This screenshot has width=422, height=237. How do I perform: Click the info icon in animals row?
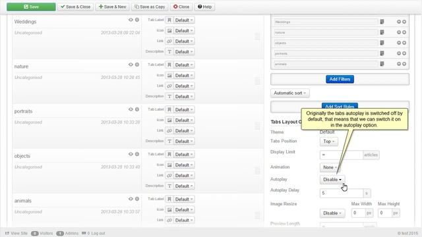click(x=137, y=199)
